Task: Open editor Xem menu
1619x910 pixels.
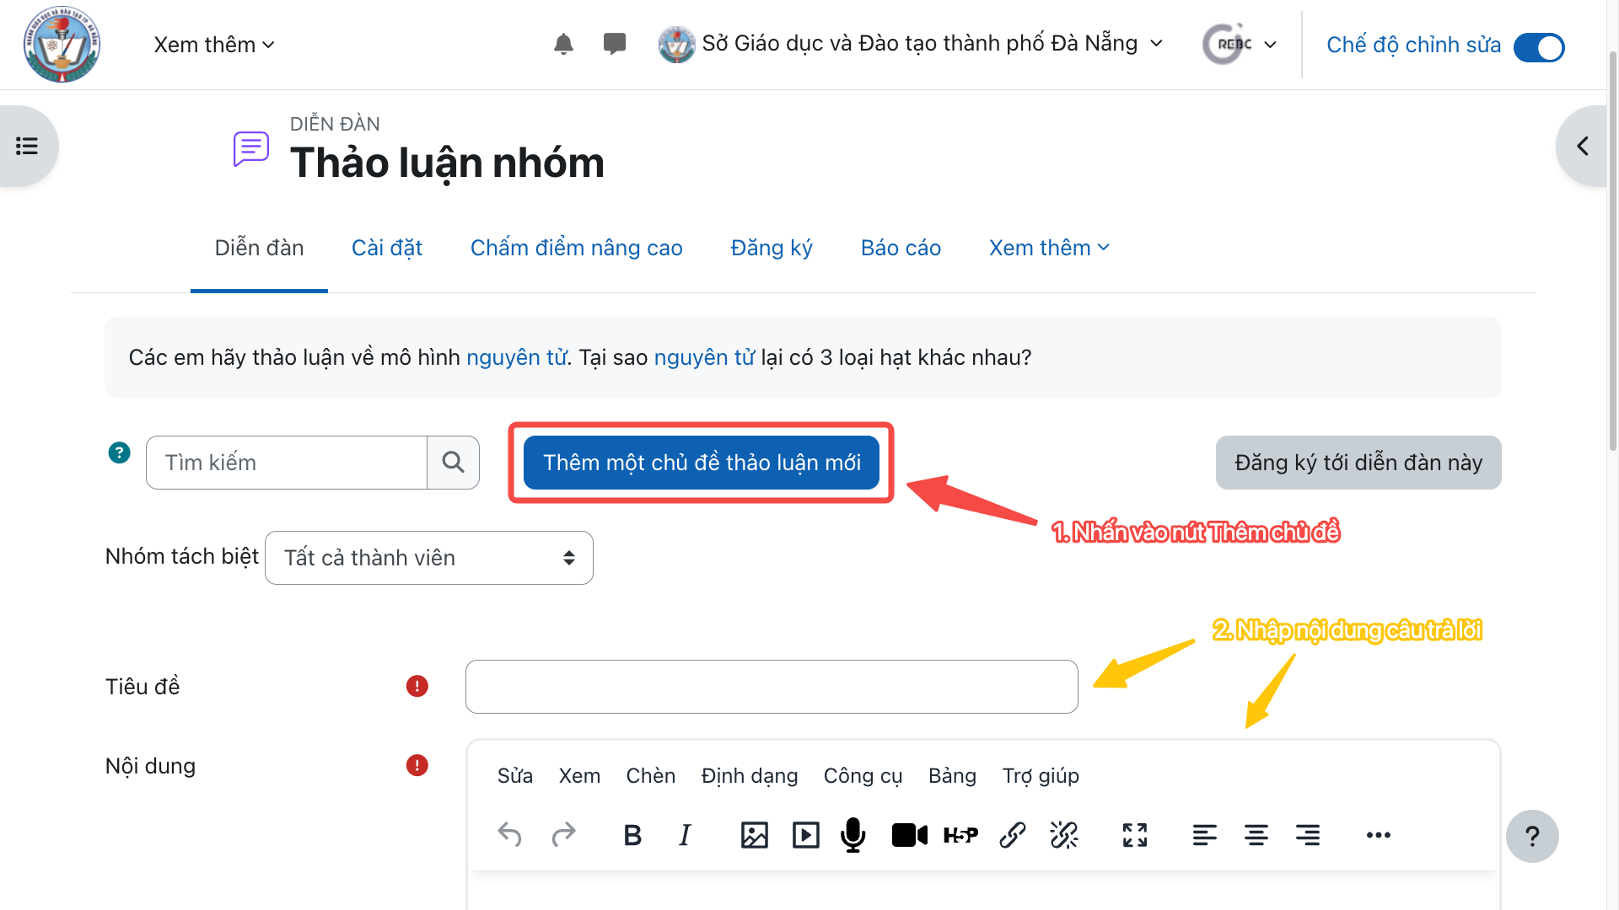Action: click(x=579, y=776)
